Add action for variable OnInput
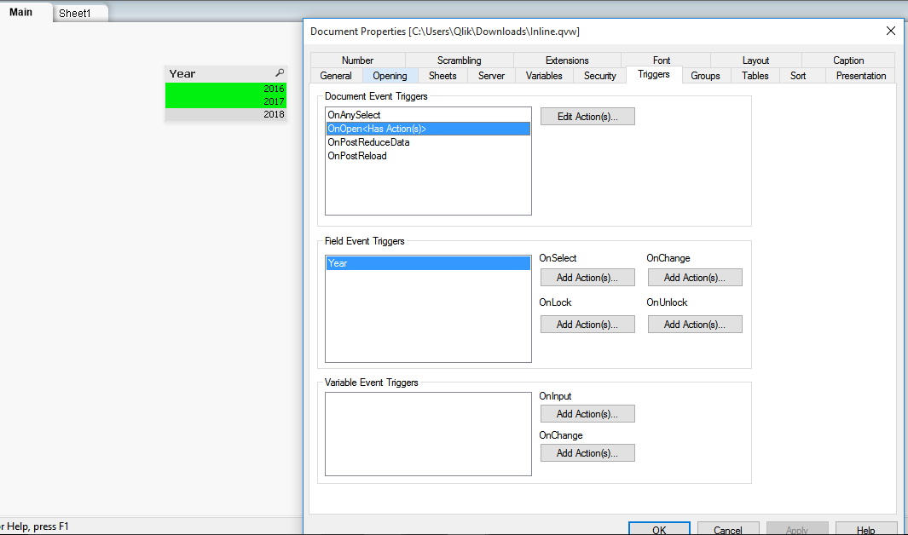Image resolution: width=908 pixels, height=535 pixels. [x=587, y=413]
